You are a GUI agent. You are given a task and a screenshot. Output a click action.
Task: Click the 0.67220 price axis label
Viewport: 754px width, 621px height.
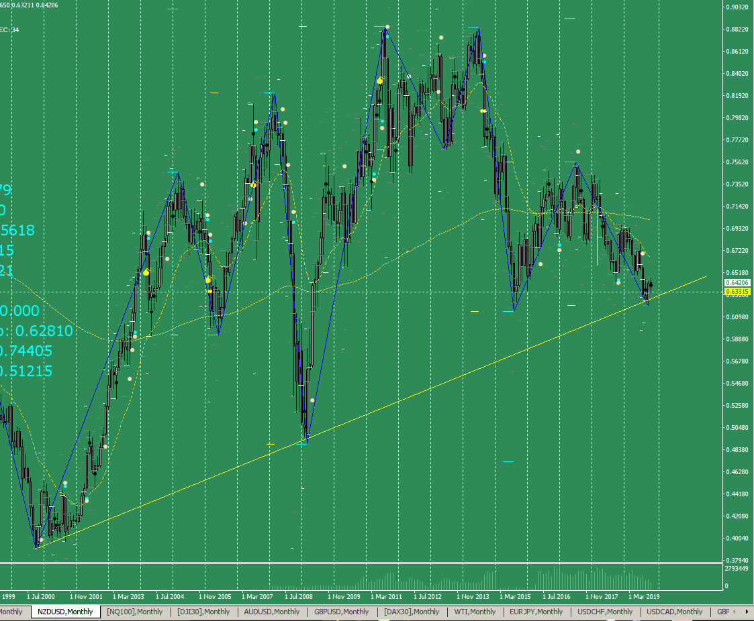[x=737, y=251]
